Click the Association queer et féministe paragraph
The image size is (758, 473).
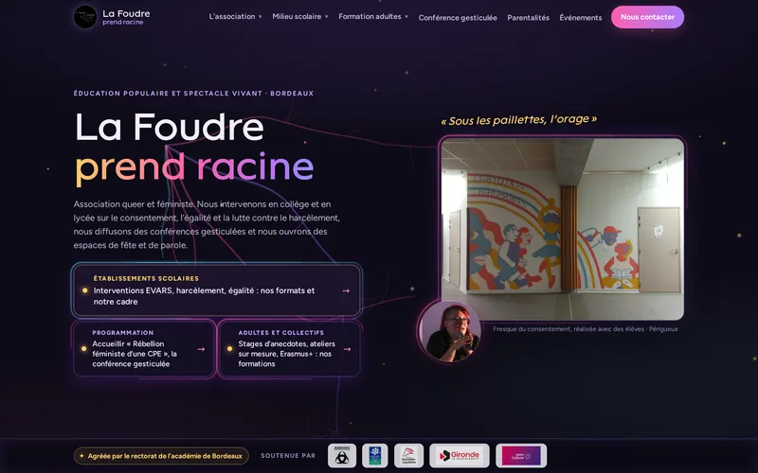click(207, 224)
